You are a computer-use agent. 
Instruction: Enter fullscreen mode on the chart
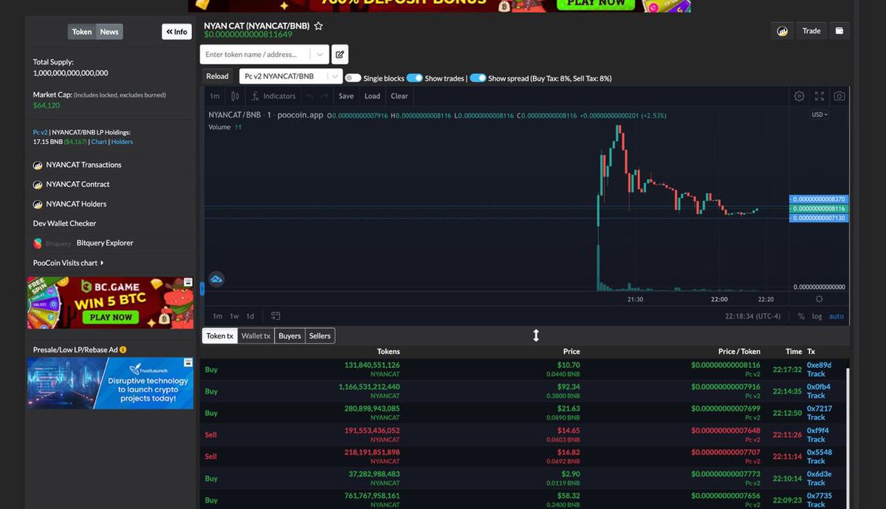(x=819, y=96)
